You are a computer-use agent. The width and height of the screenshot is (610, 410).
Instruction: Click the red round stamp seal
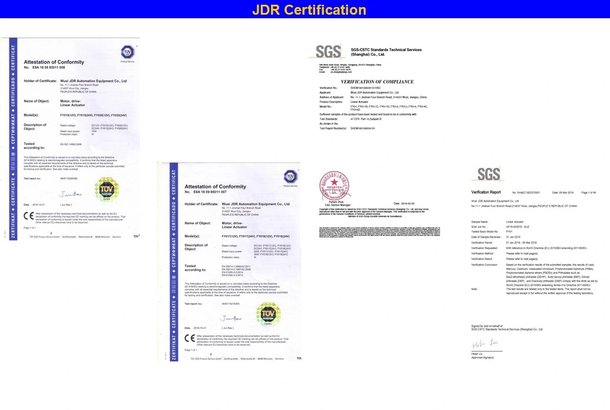click(x=334, y=185)
